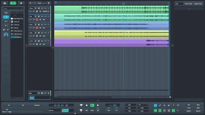Click the Group button
The height and width of the screenshot is (115, 205).
click(39, 3)
